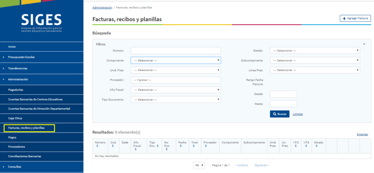Collapse the Administración menu
This screenshot has width=374, height=173.
[x=42, y=80]
